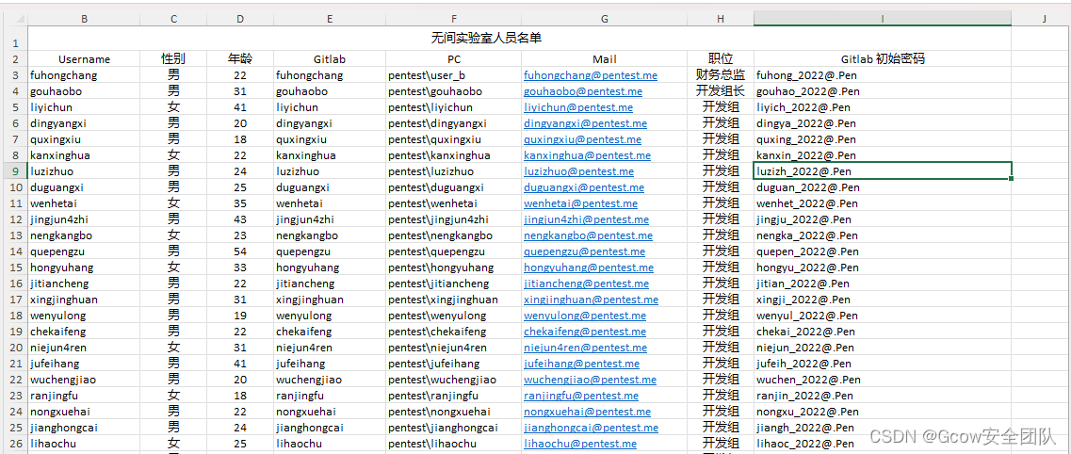Select row 15 header

(14, 268)
